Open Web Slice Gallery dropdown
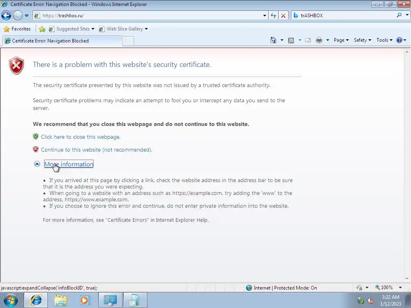The image size is (411, 308). pyautogui.click(x=123, y=29)
